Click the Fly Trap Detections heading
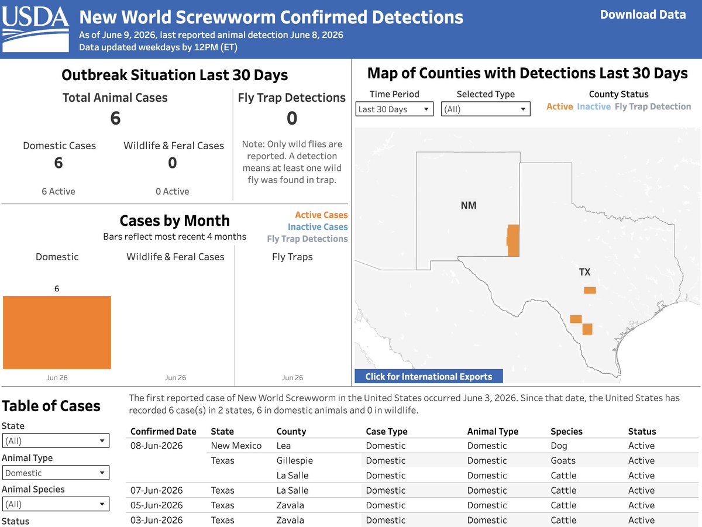 pyautogui.click(x=292, y=98)
